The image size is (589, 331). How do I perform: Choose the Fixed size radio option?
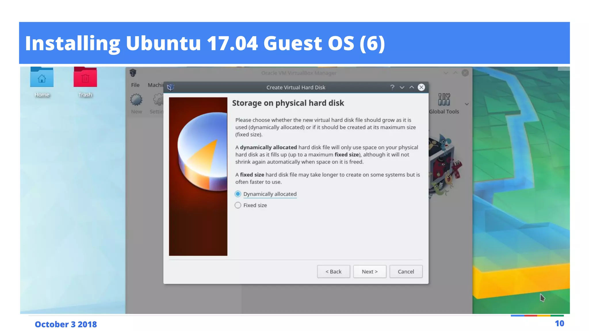tap(251, 205)
